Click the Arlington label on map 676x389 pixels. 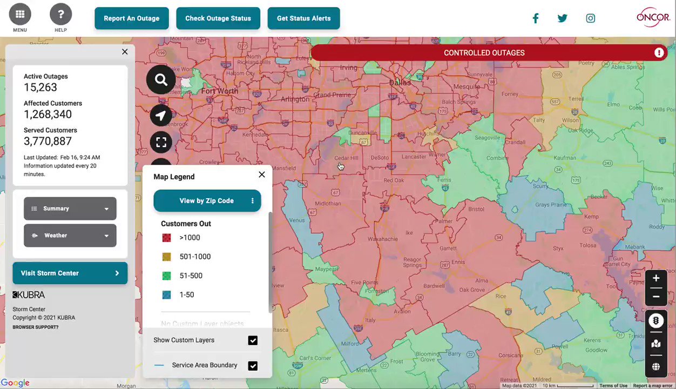295,99
